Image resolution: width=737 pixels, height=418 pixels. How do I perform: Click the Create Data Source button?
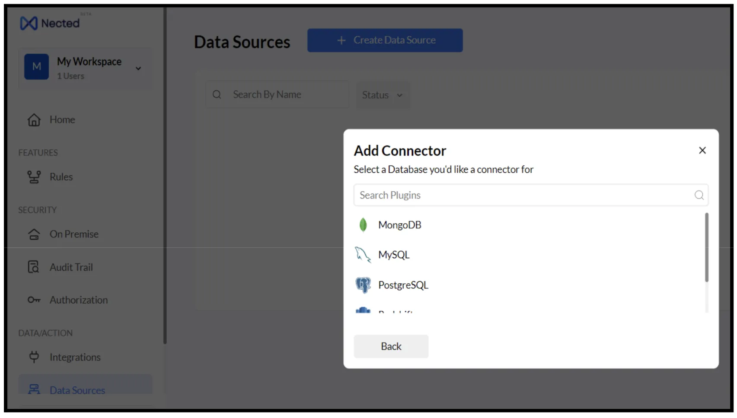pyautogui.click(x=385, y=40)
